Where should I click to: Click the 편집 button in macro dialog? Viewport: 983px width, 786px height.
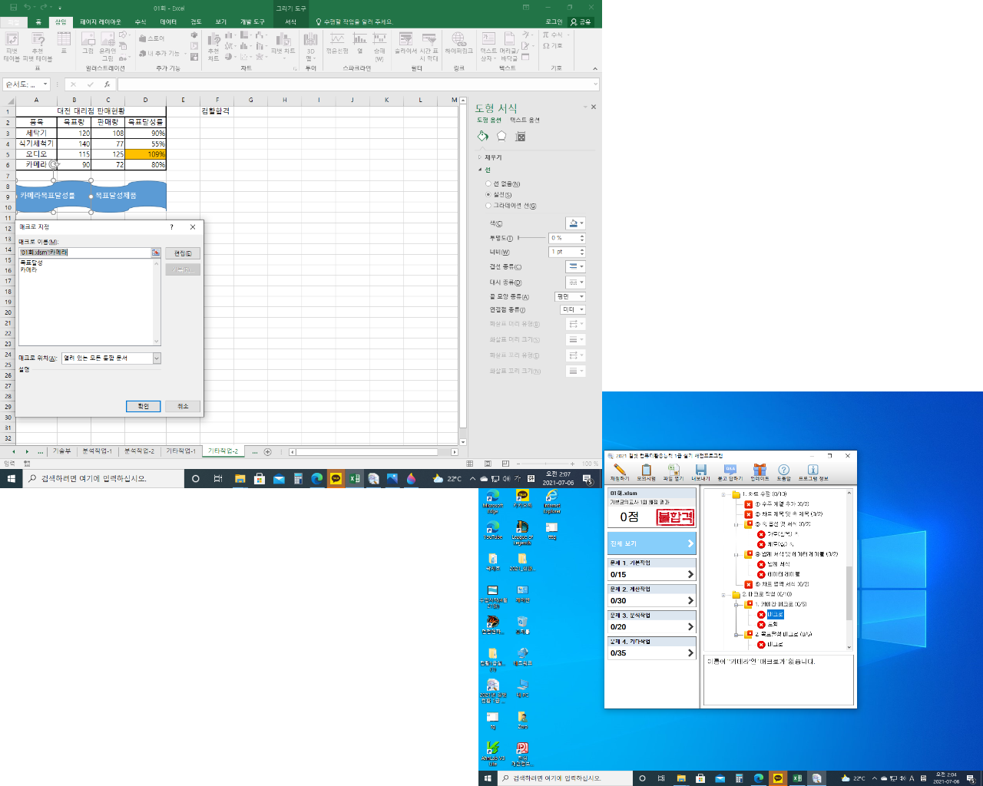[183, 253]
